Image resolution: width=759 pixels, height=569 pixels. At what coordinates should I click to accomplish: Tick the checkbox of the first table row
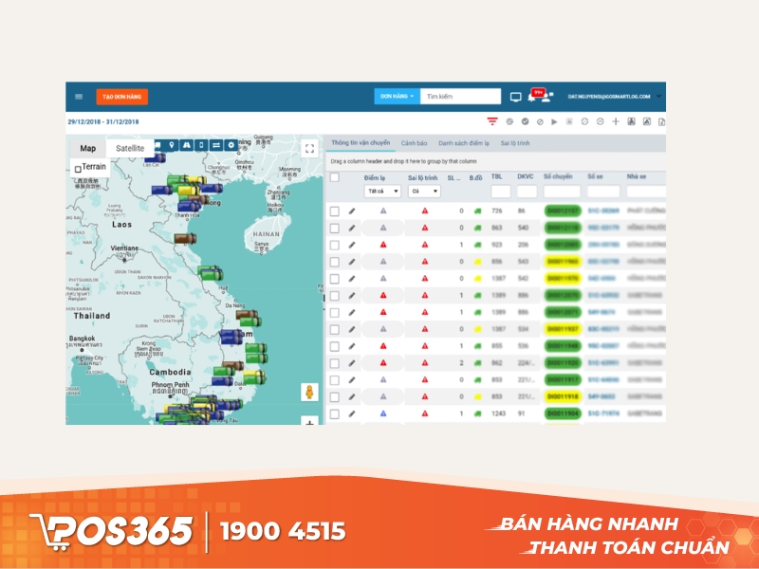pos(333,210)
